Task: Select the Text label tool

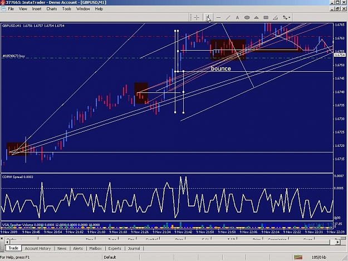Action: point(237,17)
